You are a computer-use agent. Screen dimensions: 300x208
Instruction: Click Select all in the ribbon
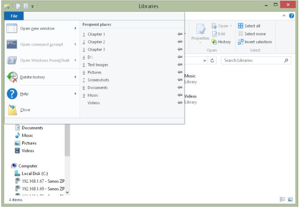(x=252, y=26)
